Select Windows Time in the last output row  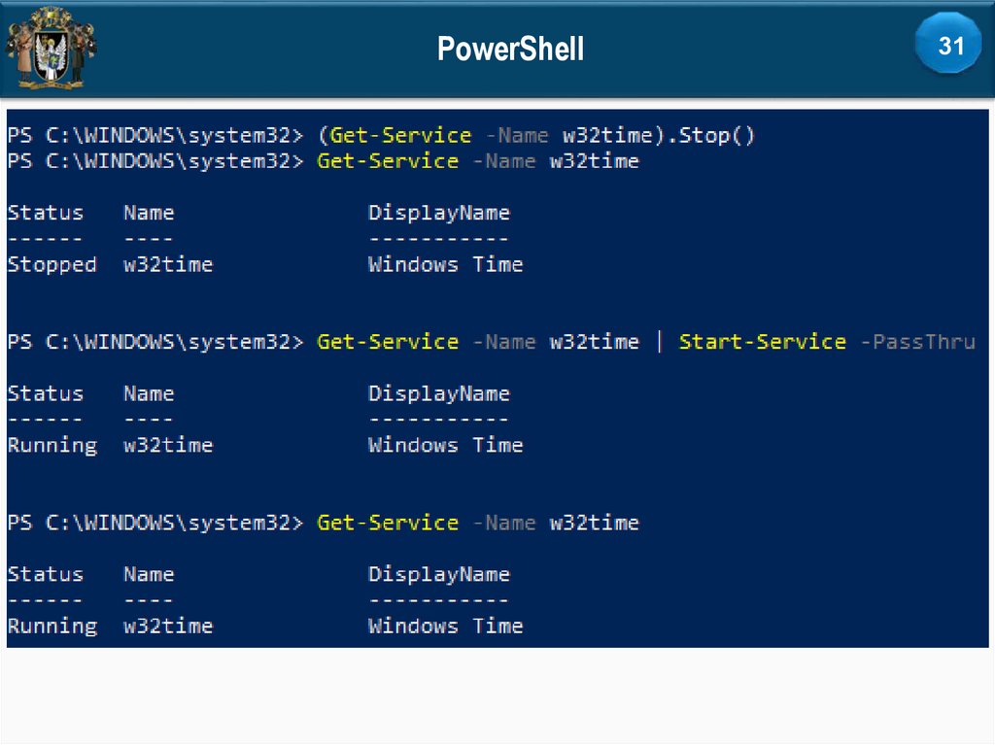445,626
